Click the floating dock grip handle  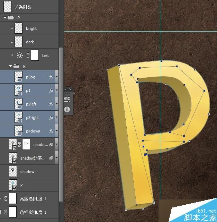pyautogui.click(x=67, y=93)
